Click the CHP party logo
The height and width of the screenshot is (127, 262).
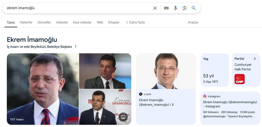tap(239, 79)
